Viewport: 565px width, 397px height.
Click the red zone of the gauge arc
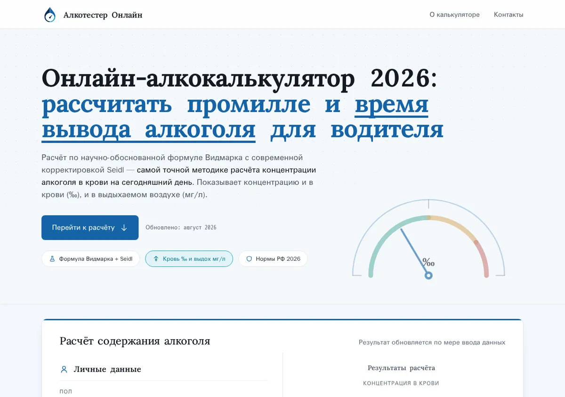[x=484, y=258]
